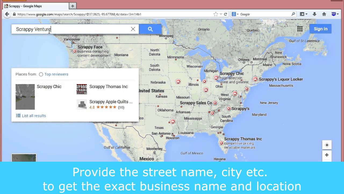Open the bookmarks menu button

(304, 14)
